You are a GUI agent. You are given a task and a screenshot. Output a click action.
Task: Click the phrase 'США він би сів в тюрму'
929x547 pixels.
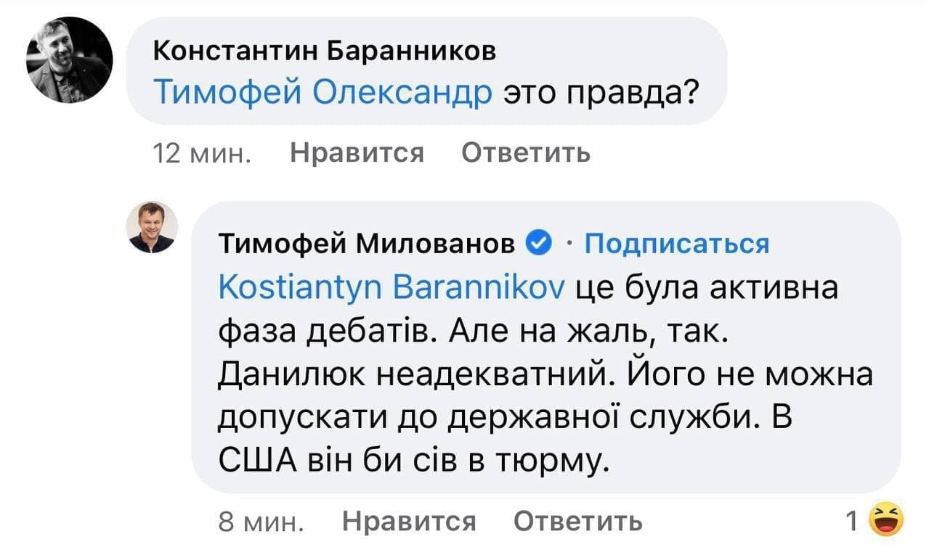pyautogui.click(x=412, y=459)
